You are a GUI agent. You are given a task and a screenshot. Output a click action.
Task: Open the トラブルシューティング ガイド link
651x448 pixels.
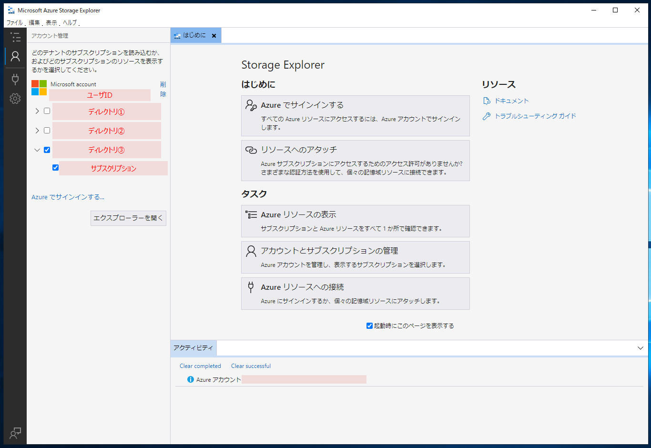[535, 116]
